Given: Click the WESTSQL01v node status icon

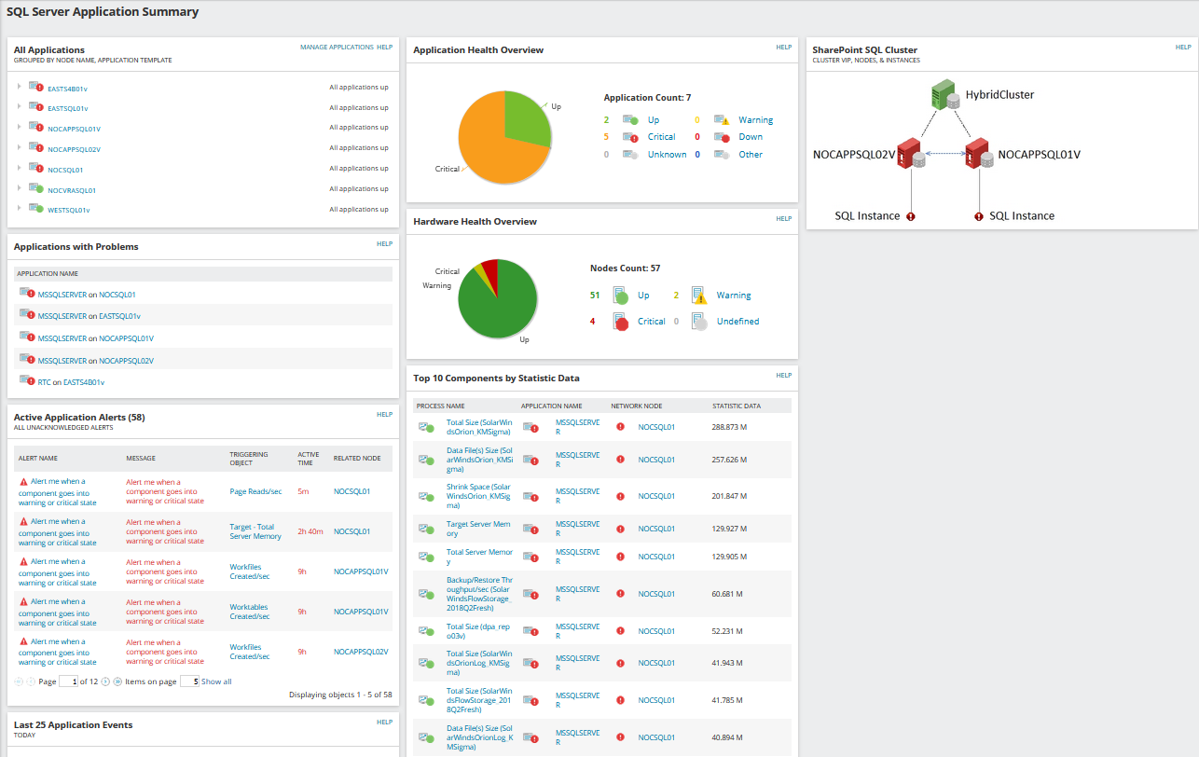Looking at the screenshot, I should (36, 210).
